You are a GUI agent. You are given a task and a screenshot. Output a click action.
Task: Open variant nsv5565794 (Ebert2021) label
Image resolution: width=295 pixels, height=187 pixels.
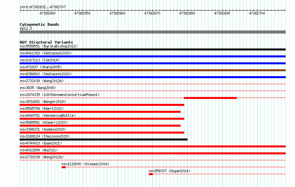coord(42,109)
